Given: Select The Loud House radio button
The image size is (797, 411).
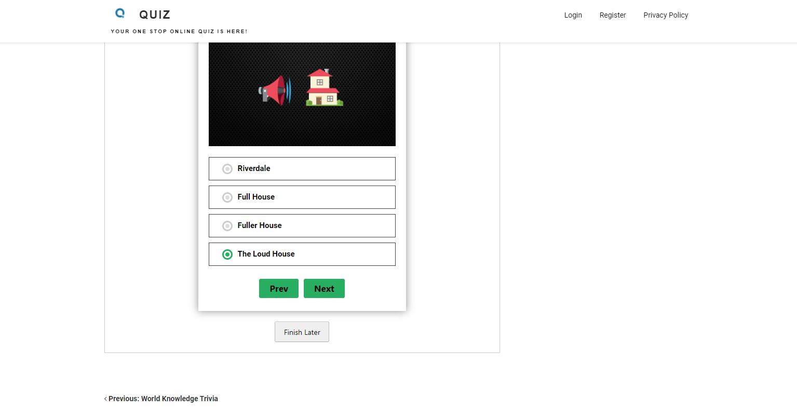Looking at the screenshot, I should coord(227,254).
